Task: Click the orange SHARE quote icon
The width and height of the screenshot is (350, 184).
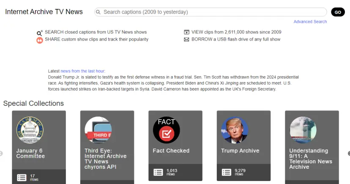Action: 39,41
